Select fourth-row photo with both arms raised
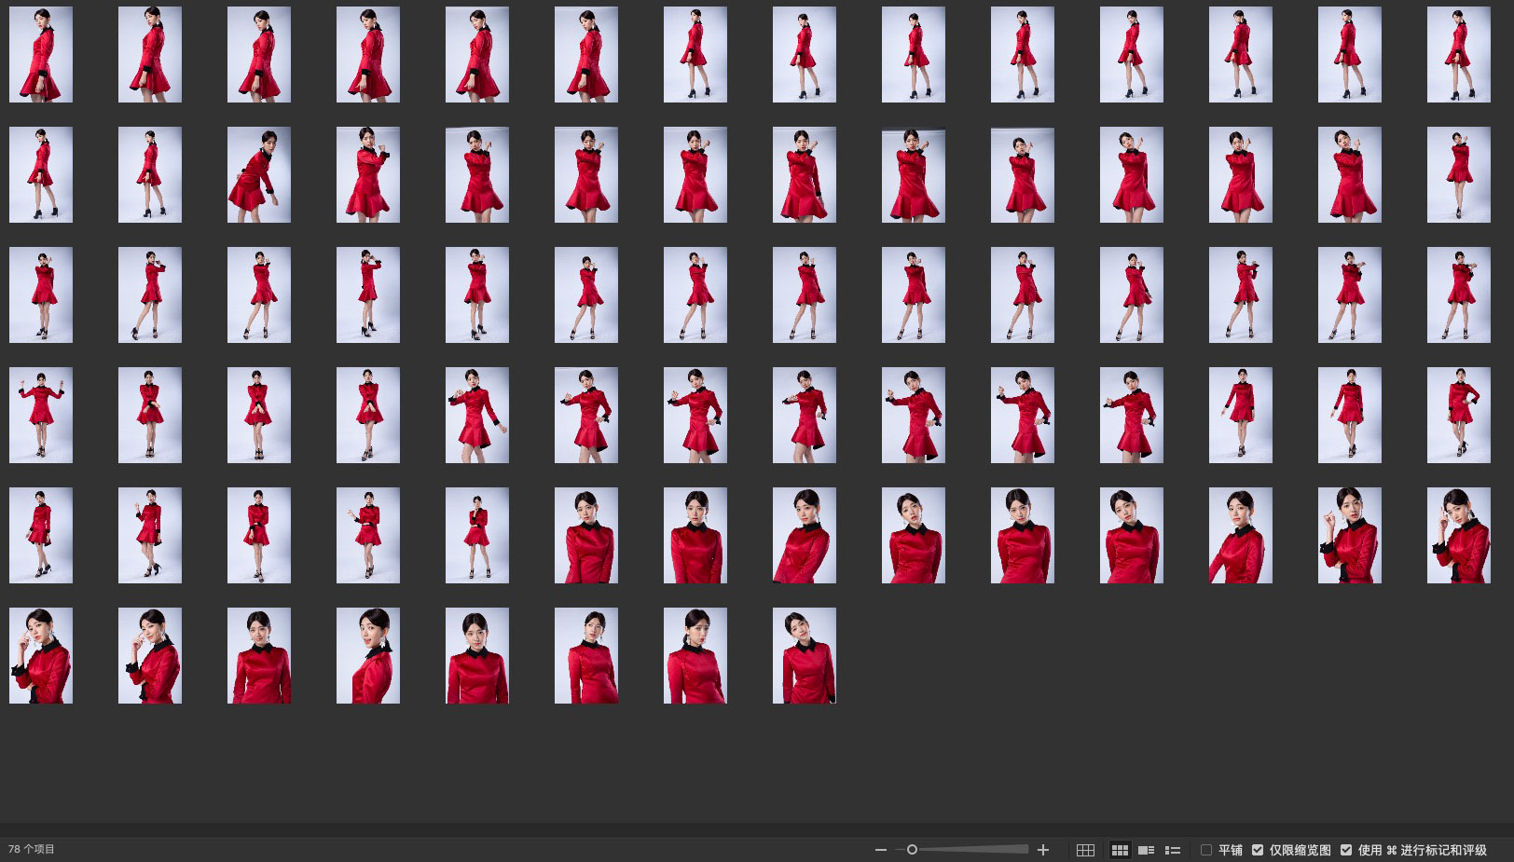Screen dimensions: 1514x862 click(x=41, y=416)
